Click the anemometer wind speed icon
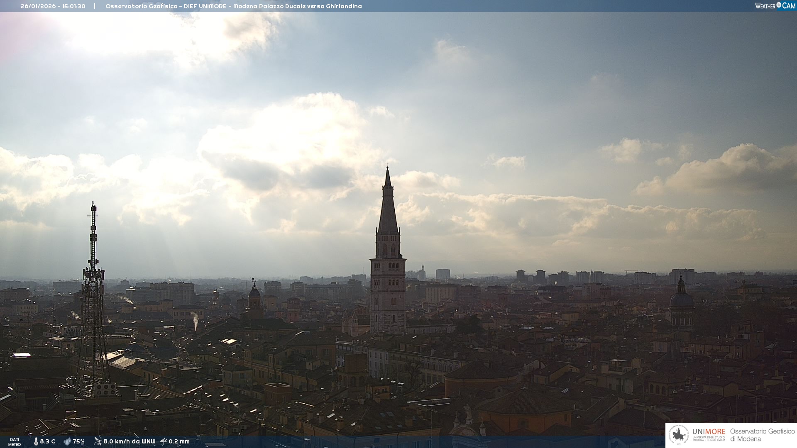Viewport: 797px width, 448px height. (98, 441)
